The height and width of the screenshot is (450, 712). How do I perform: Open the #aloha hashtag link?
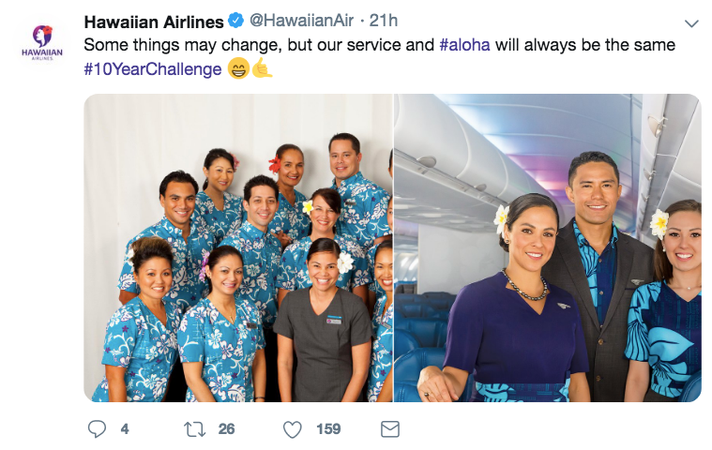point(465,45)
